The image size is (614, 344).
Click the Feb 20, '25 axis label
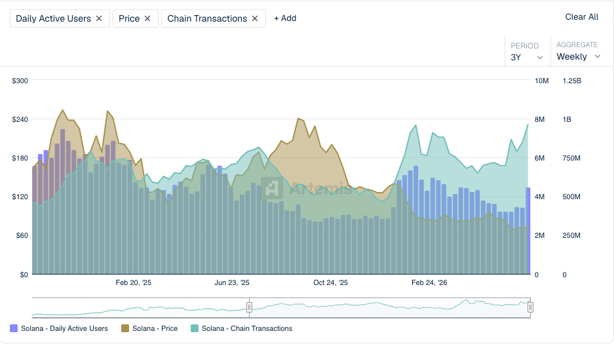(134, 282)
